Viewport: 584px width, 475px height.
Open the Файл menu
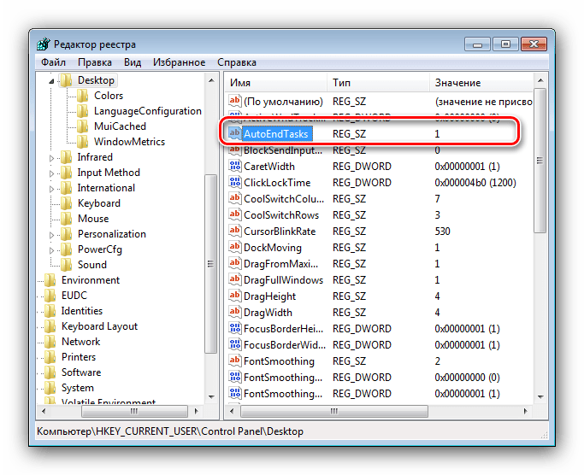click(x=53, y=62)
